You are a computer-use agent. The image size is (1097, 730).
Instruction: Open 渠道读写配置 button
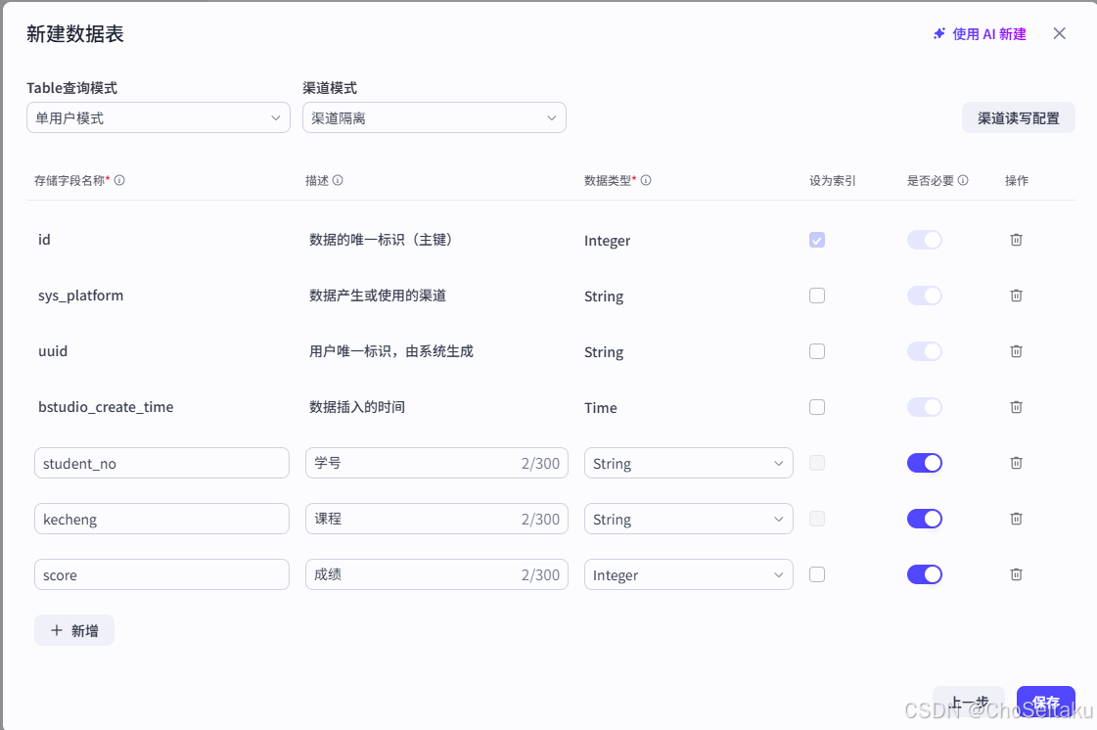click(1018, 118)
